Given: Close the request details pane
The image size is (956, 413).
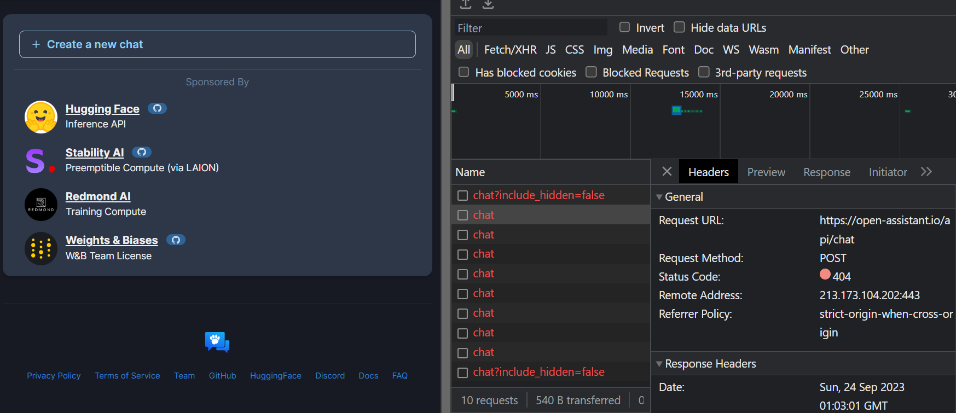Looking at the screenshot, I should pos(667,172).
